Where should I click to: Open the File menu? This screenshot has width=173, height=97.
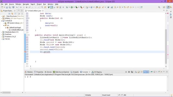[2, 4]
